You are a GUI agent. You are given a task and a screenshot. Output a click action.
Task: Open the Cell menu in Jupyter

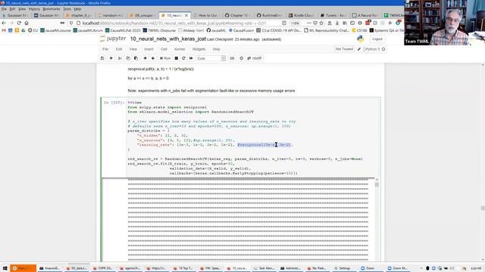(164, 49)
